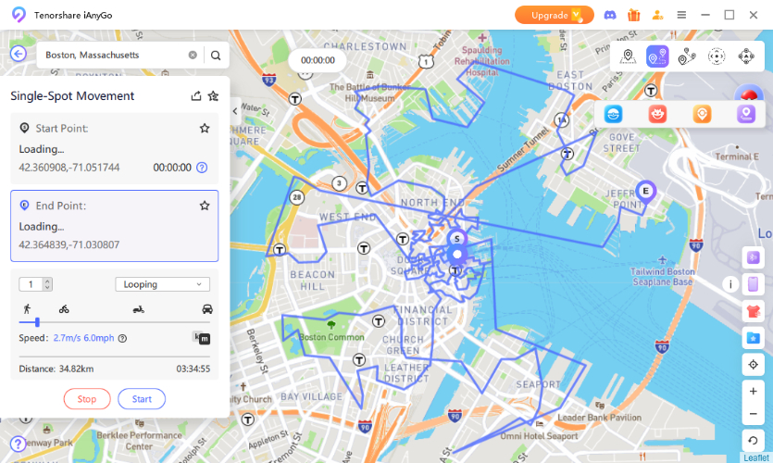Open cooldown timer help question mark
773x463 pixels.
(202, 168)
